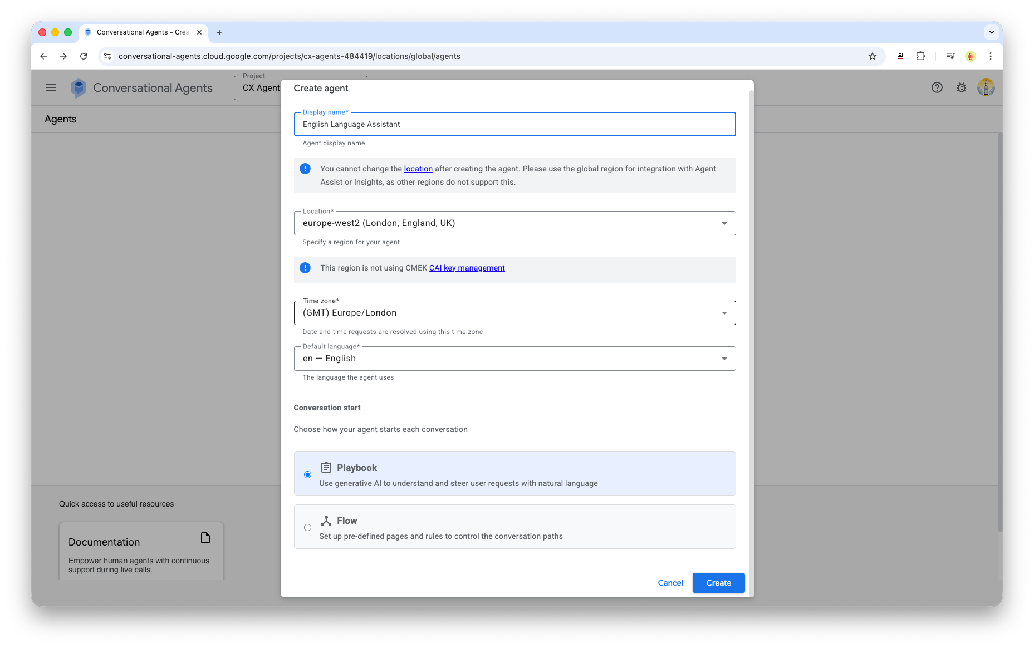This screenshot has width=1034, height=648.
Task: Open the help question mark icon
Action: coord(937,87)
